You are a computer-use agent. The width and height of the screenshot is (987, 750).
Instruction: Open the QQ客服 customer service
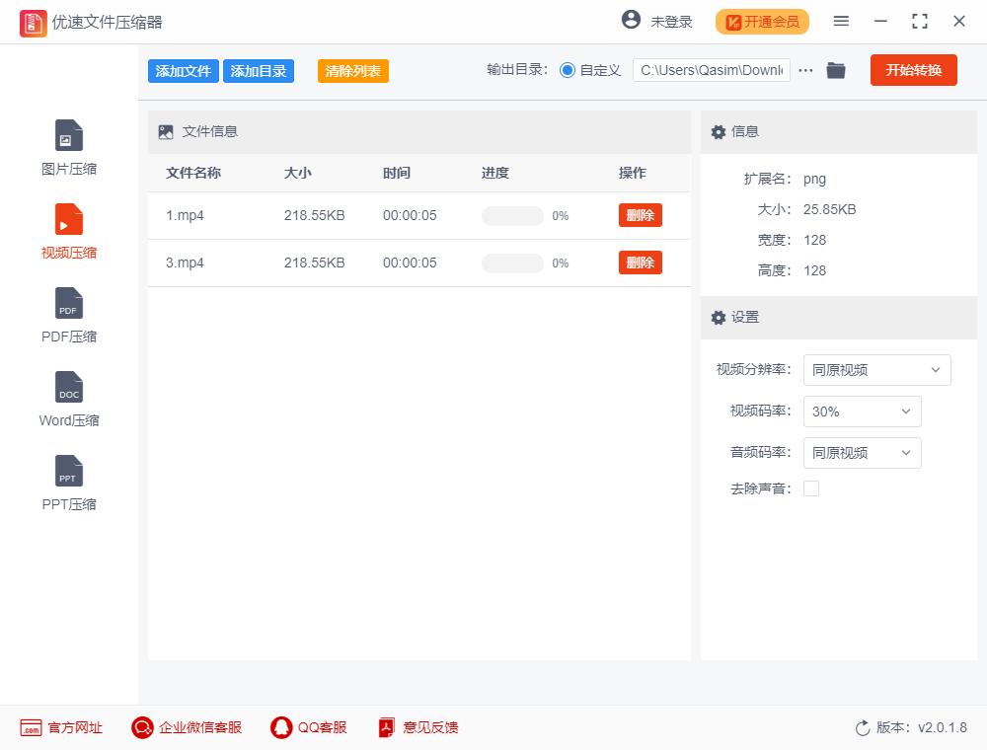tap(308, 727)
